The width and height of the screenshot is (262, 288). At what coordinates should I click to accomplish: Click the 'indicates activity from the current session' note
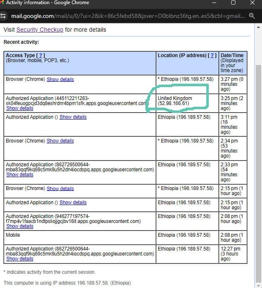[49, 272]
